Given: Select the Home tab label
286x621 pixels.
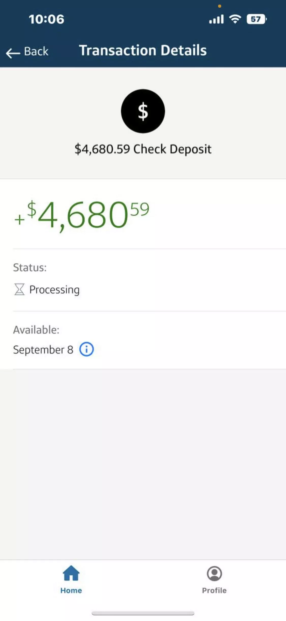Looking at the screenshot, I should tap(71, 590).
